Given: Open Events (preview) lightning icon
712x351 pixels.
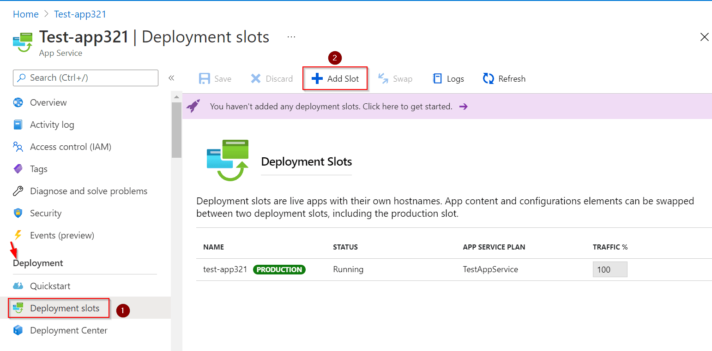Looking at the screenshot, I should pyautogui.click(x=18, y=235).
